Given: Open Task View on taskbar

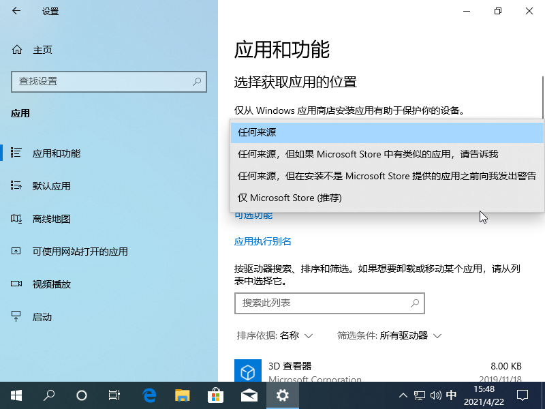Looking at the screenshot, I should pyautogui.click(x=114, y=395).
